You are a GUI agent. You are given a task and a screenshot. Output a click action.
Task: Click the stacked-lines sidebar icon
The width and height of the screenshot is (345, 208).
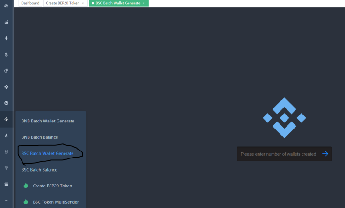7,184
